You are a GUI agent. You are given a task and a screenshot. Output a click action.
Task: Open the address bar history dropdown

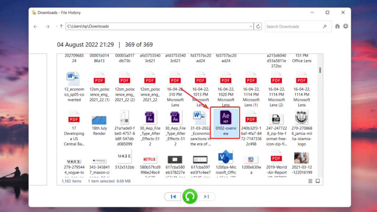tap(251, 26)
